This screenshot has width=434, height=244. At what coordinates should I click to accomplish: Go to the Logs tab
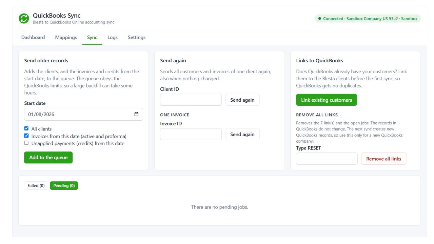[113, 38]
